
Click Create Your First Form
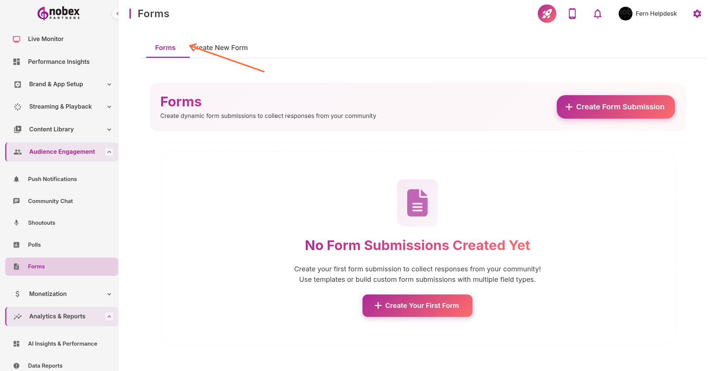pyautogui.click(x=417, y=305)
